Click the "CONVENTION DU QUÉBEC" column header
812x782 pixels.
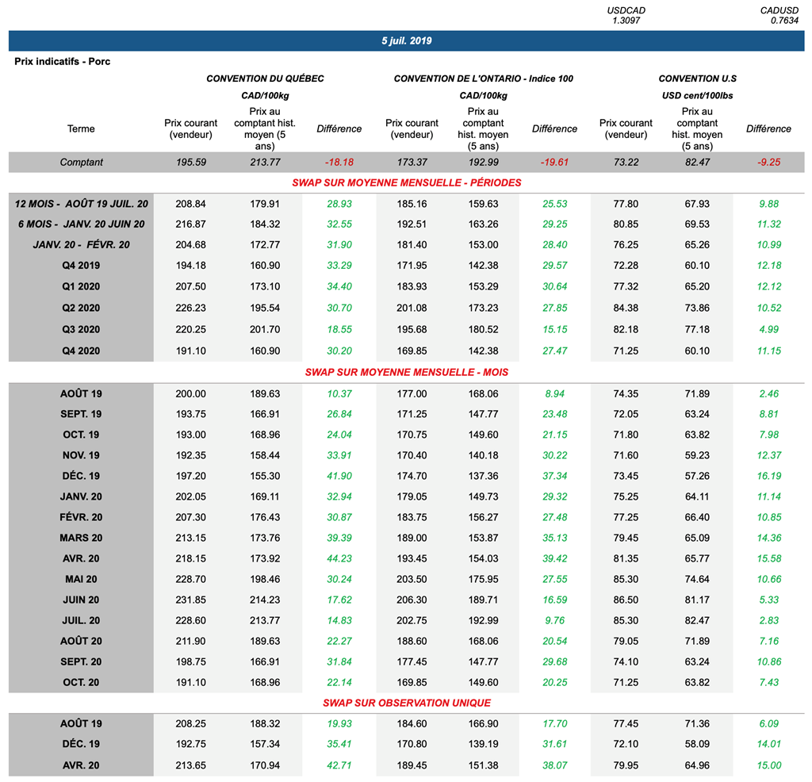click(x=265, y=79)
